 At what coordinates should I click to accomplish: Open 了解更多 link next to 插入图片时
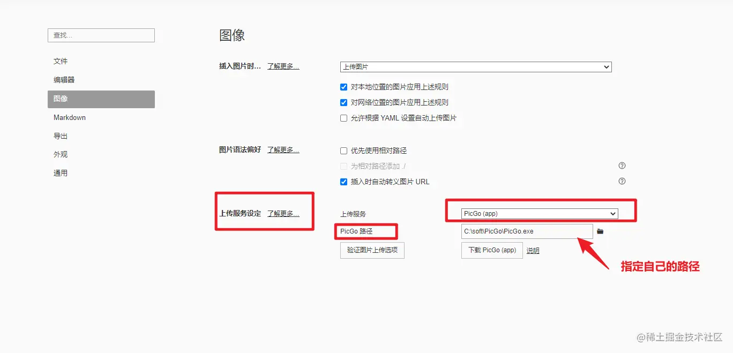[283, 66]
